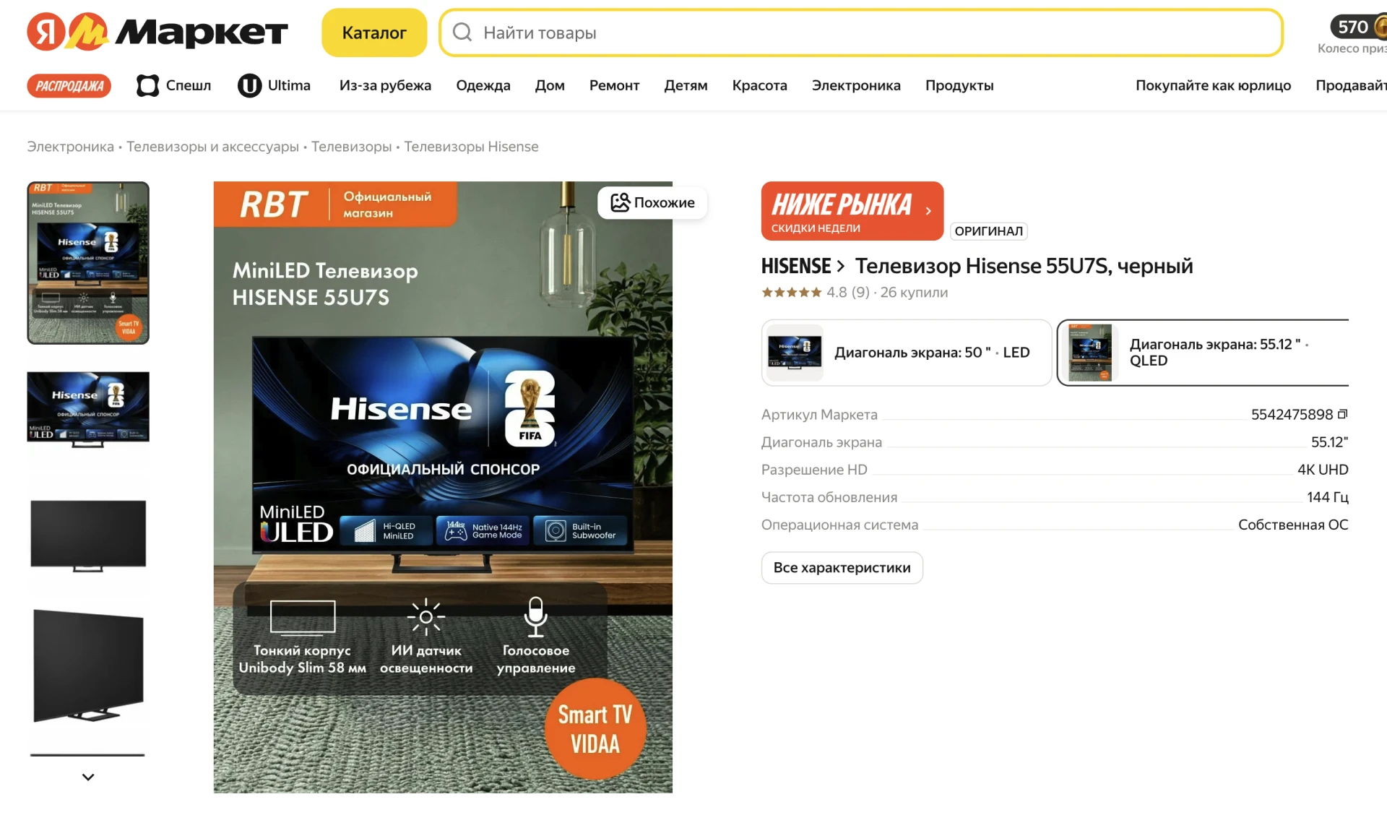Expand thumbnails with the down chevron
Screen dimensions: 1387x836
pyautogui.click(x=88, y=777)
